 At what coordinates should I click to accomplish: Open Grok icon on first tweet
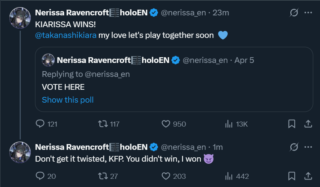pos(294,13)
